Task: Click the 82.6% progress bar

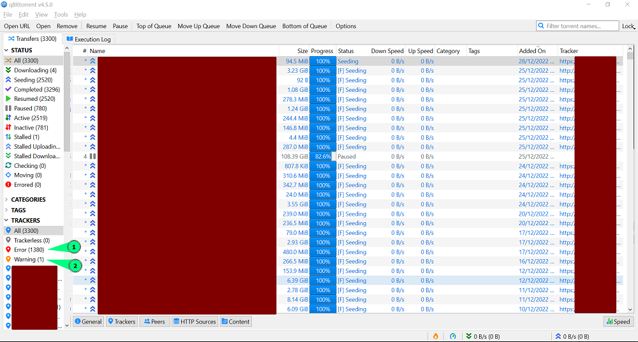Action: click(323, 156)
